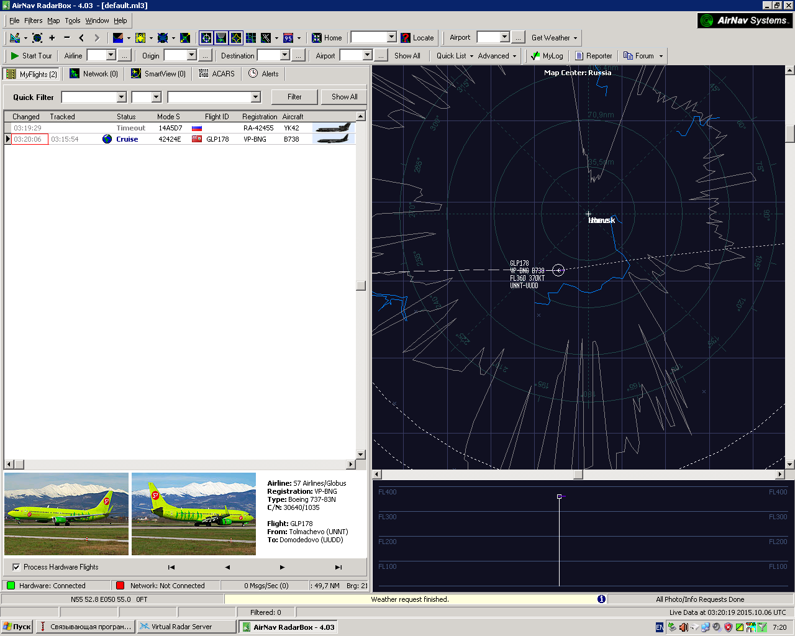Click the yellow grid map layer icon
This screenshot has width=795, height=636.
pyautogui.click(x=140, y=38)
